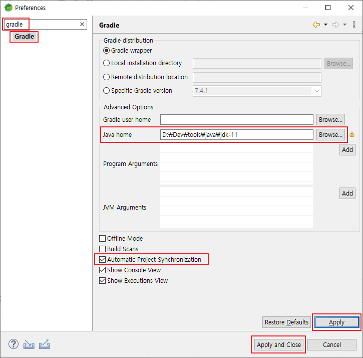Click Browse for Gradle user home
This screenshot has height=358, width=363.
coord(330,120)
